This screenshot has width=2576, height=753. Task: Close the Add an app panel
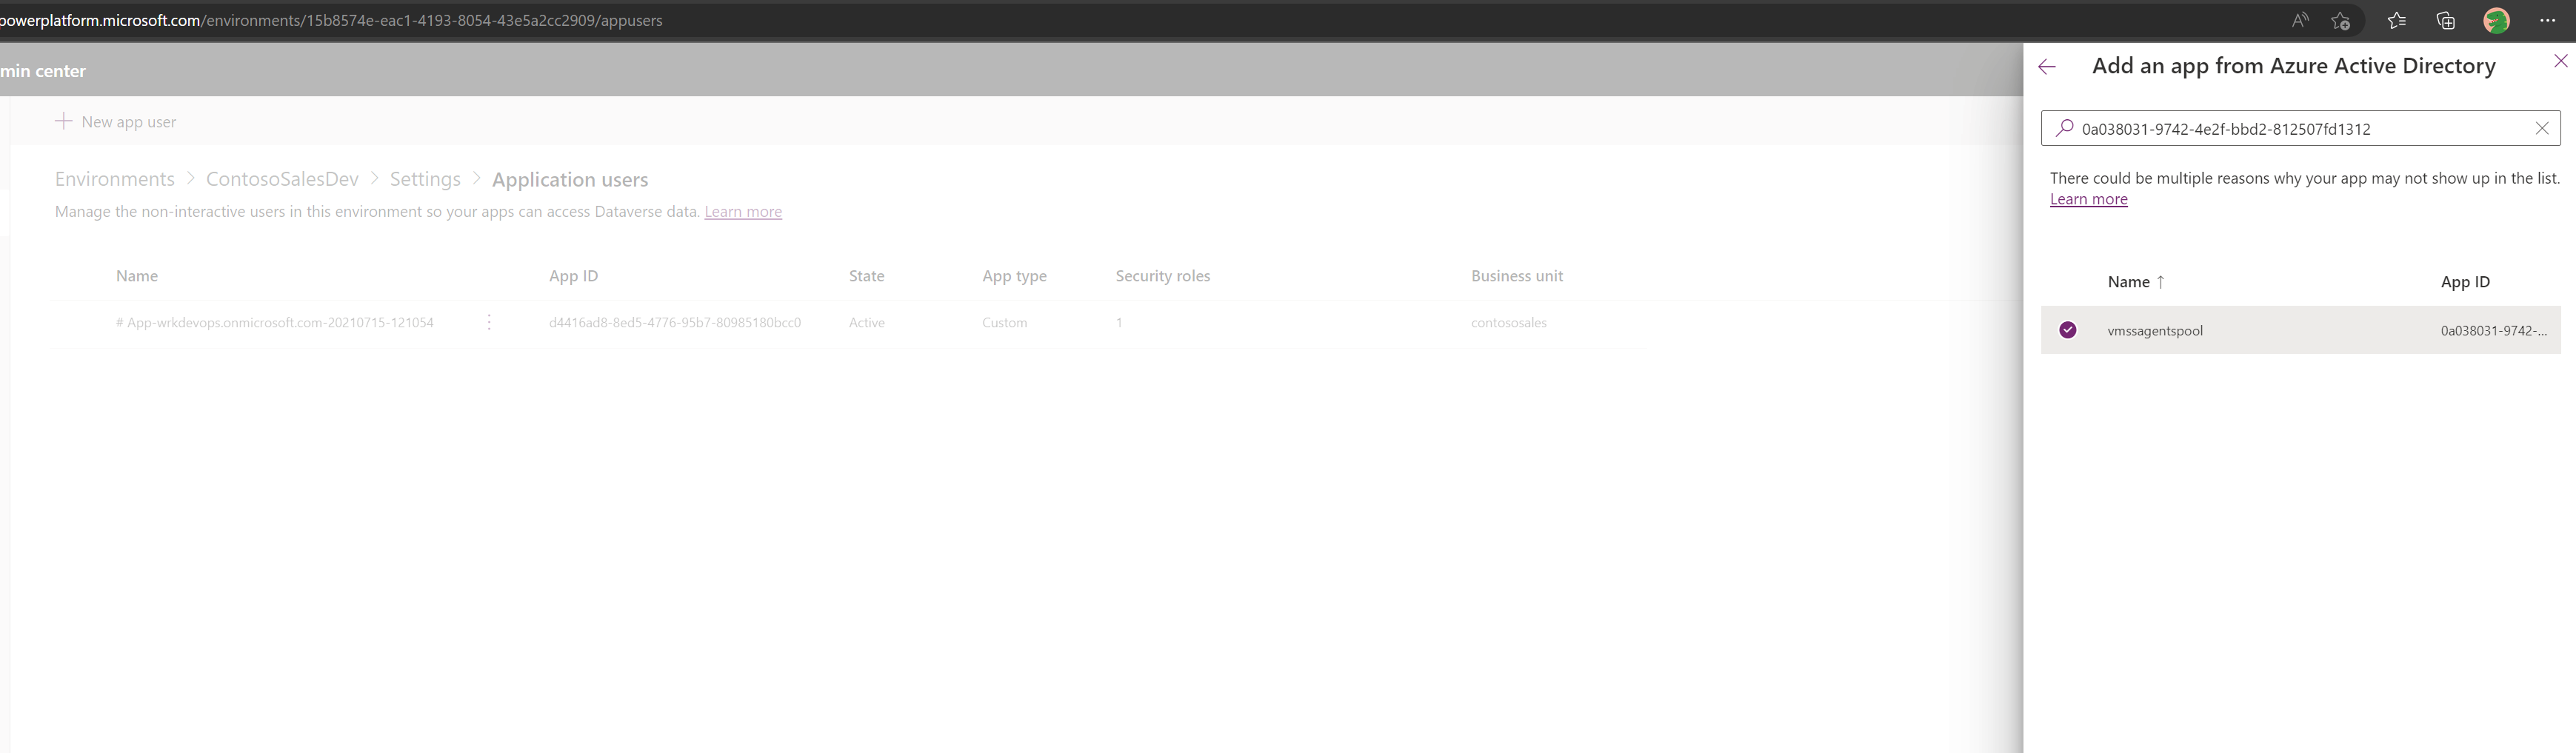[2560, 60]
